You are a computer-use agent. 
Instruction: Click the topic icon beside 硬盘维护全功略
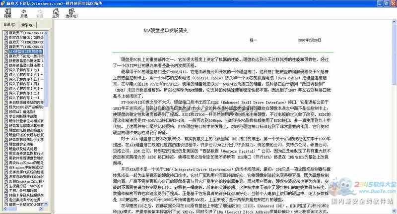tap(6, 144)
